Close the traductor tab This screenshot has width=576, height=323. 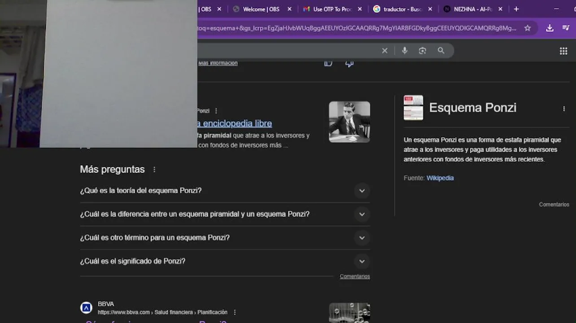click(x=430, y=9)
